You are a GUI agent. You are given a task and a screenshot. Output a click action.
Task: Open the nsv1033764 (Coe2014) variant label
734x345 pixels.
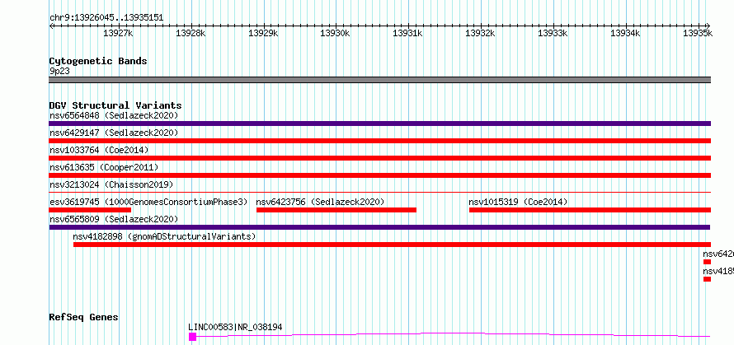(x=99, y=150)
